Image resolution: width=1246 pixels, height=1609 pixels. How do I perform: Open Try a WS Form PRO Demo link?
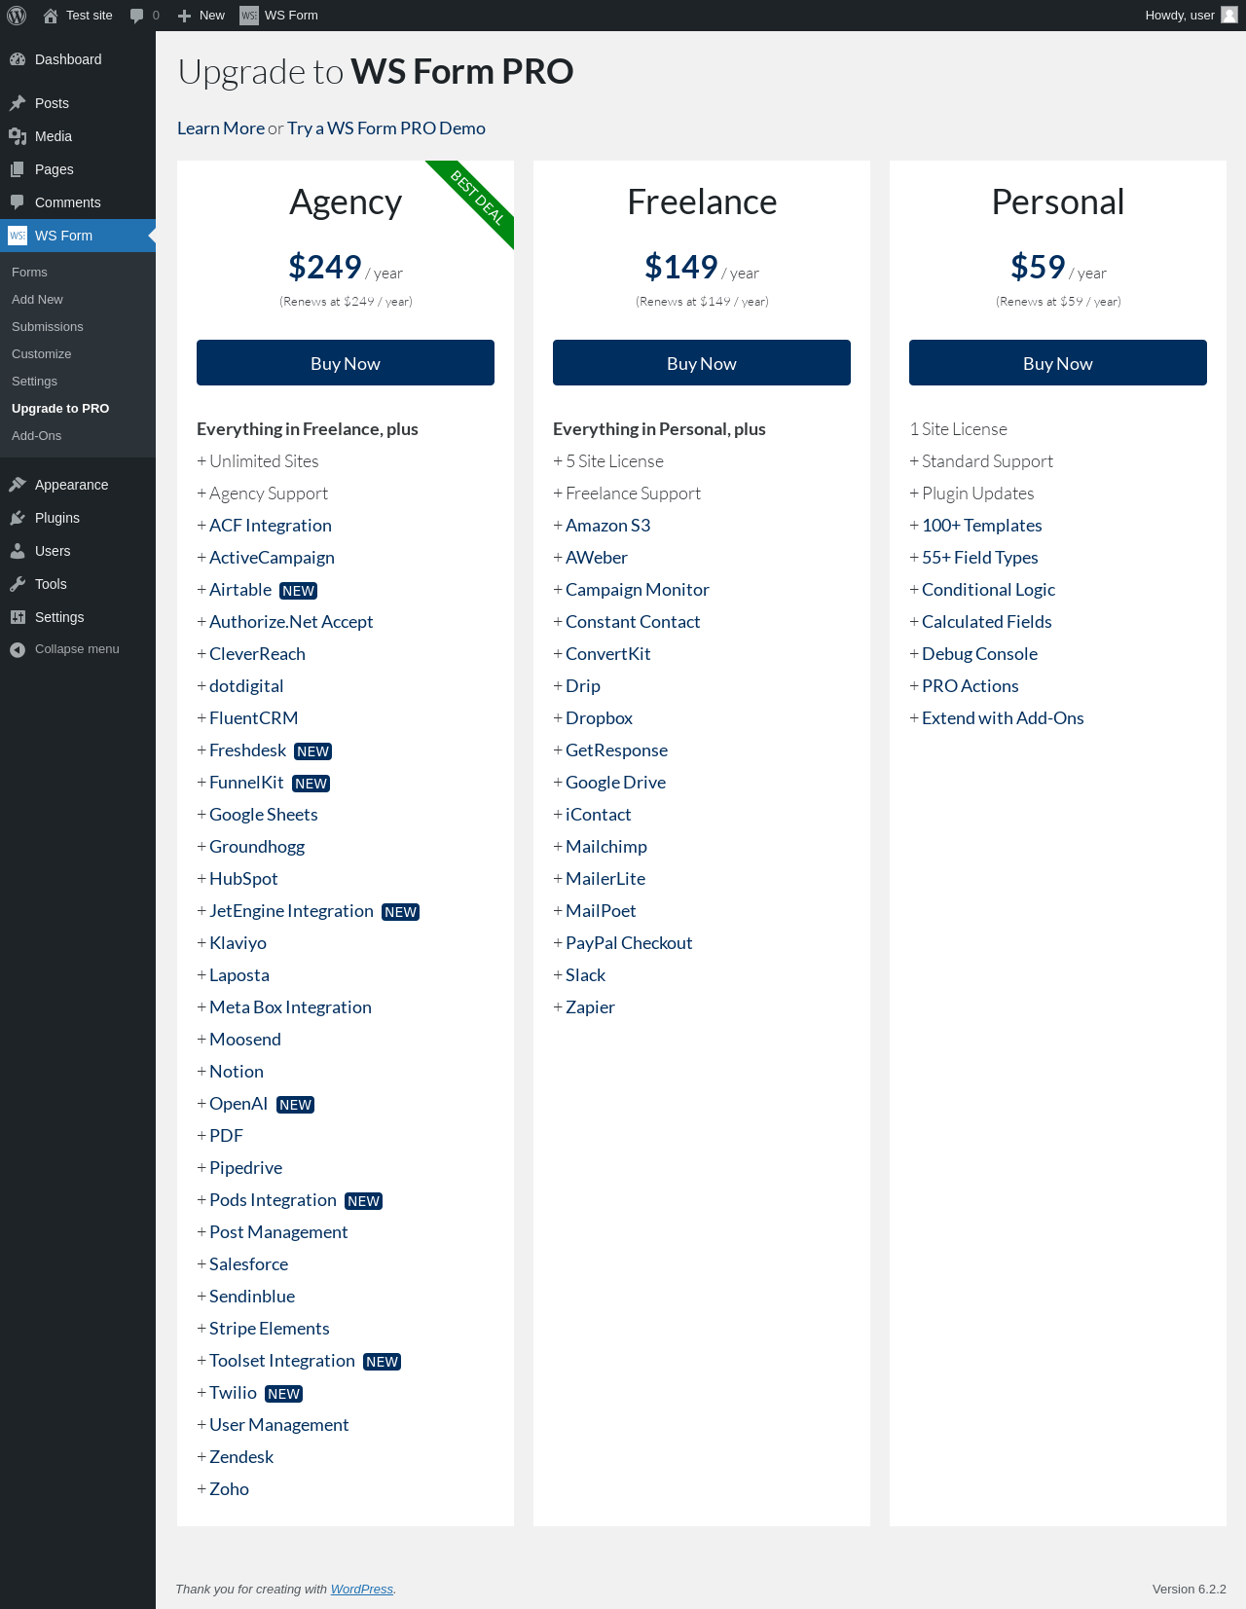(386, 128)
